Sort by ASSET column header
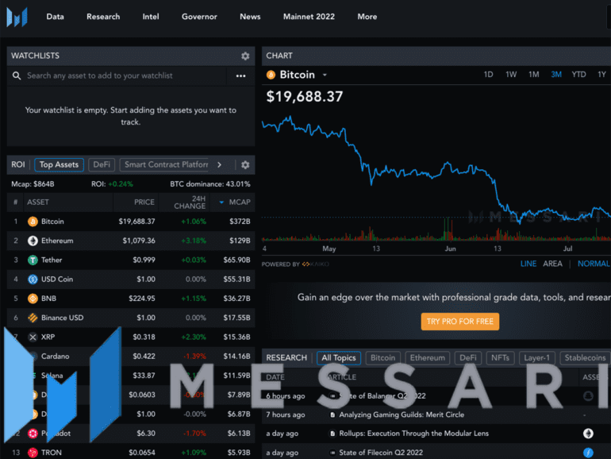This screenshot has width=611, height=459. pyautogui.click(x=38, y=202)
